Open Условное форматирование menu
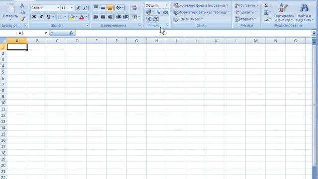This screenshot has height=179, width=318. click(x=201, y=5)
